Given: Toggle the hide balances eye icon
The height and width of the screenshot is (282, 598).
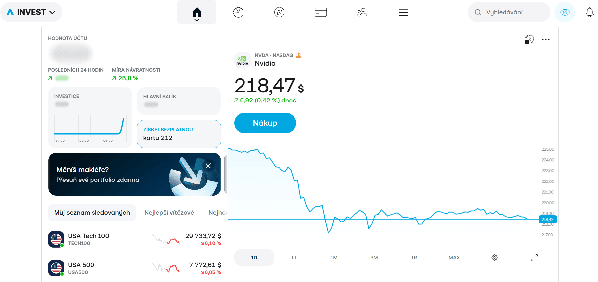Looking at the screenshot, I should coord(565,12).
